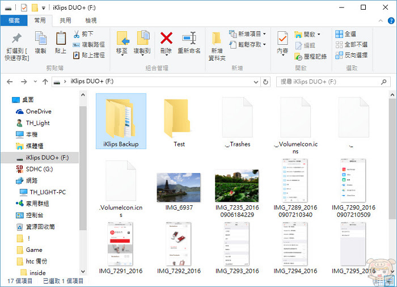
Task: Open recent locations dropdown arrow
Action: click(x=35, y=82)
